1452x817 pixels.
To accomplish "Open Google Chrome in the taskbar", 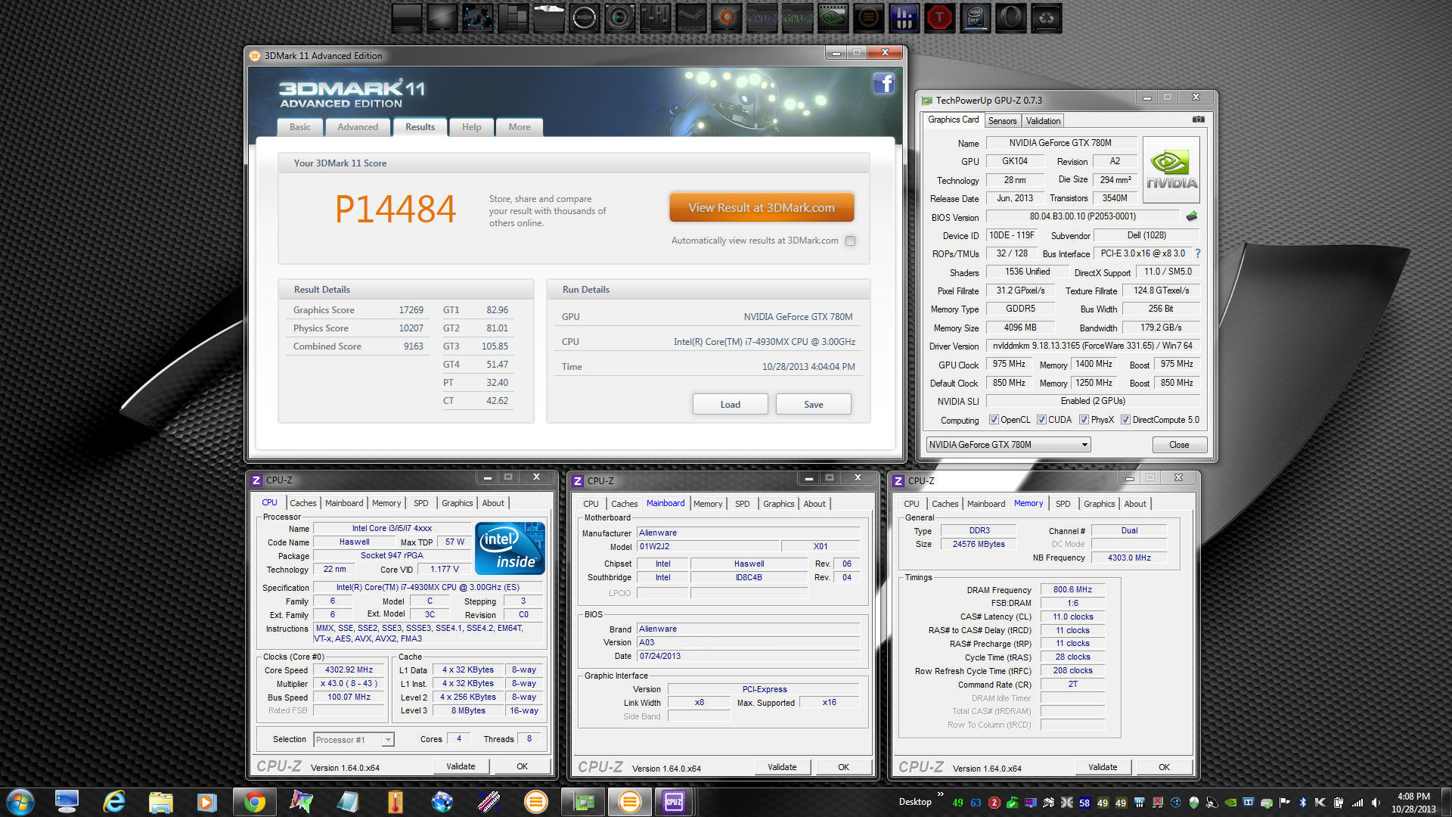I will click(254, 802).
